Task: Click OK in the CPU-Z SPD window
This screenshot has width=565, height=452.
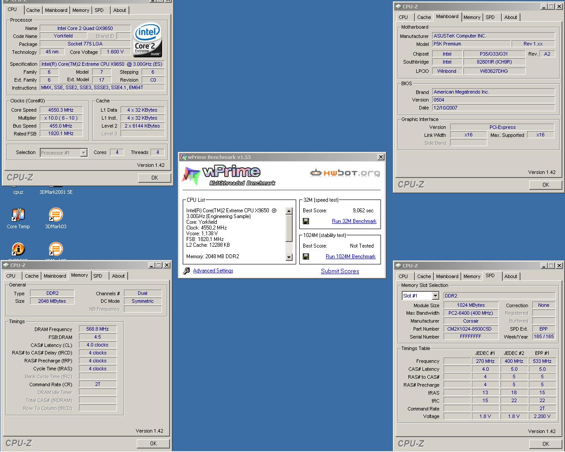Action: [546, 444]
